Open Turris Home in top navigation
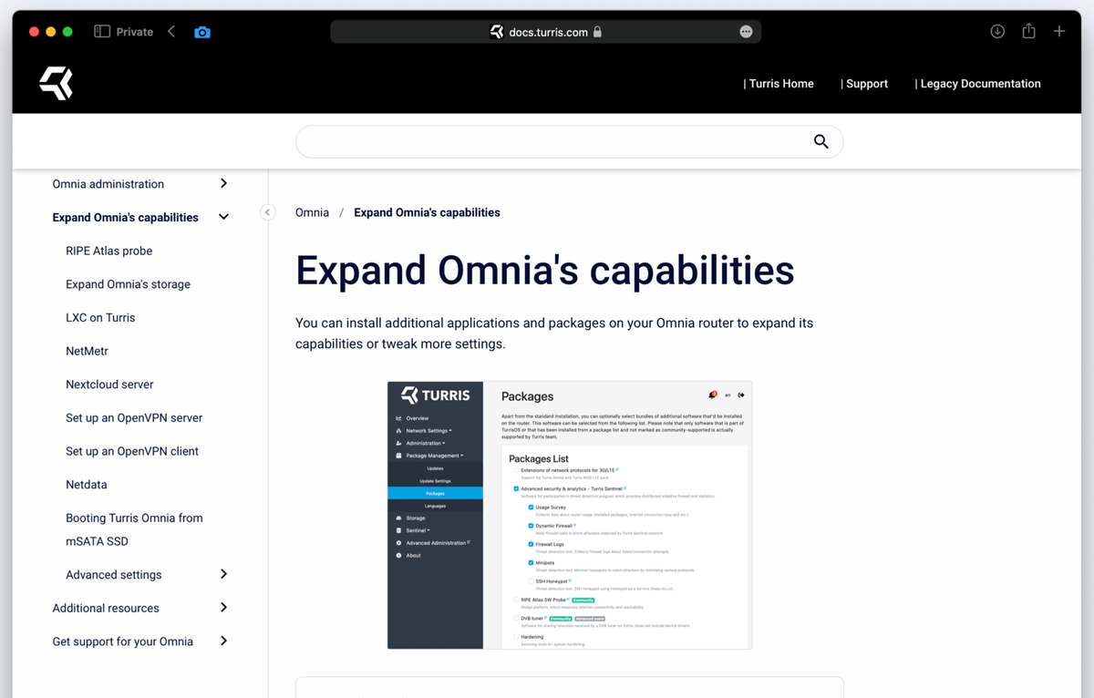 [779, 84]
